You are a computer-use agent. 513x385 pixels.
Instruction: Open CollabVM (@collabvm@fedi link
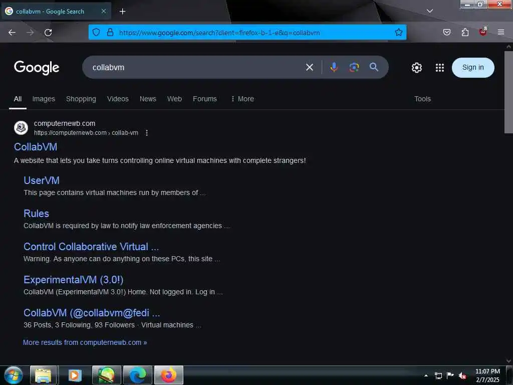point(92,313)
